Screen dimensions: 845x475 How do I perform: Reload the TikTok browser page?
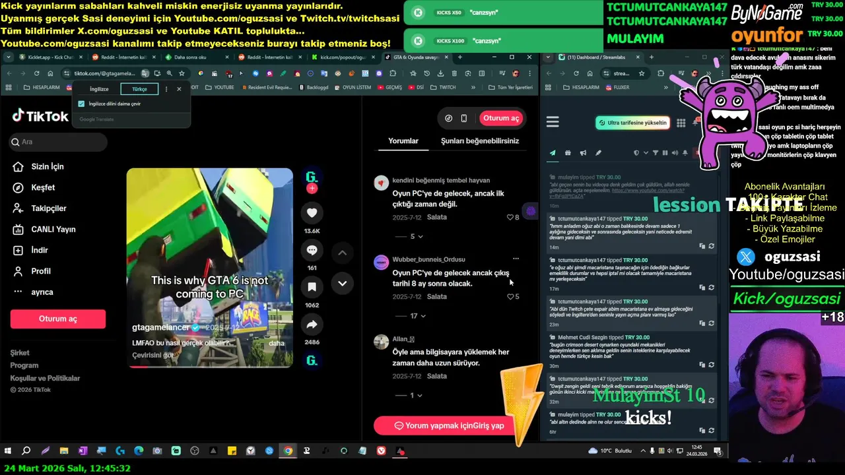36,74
